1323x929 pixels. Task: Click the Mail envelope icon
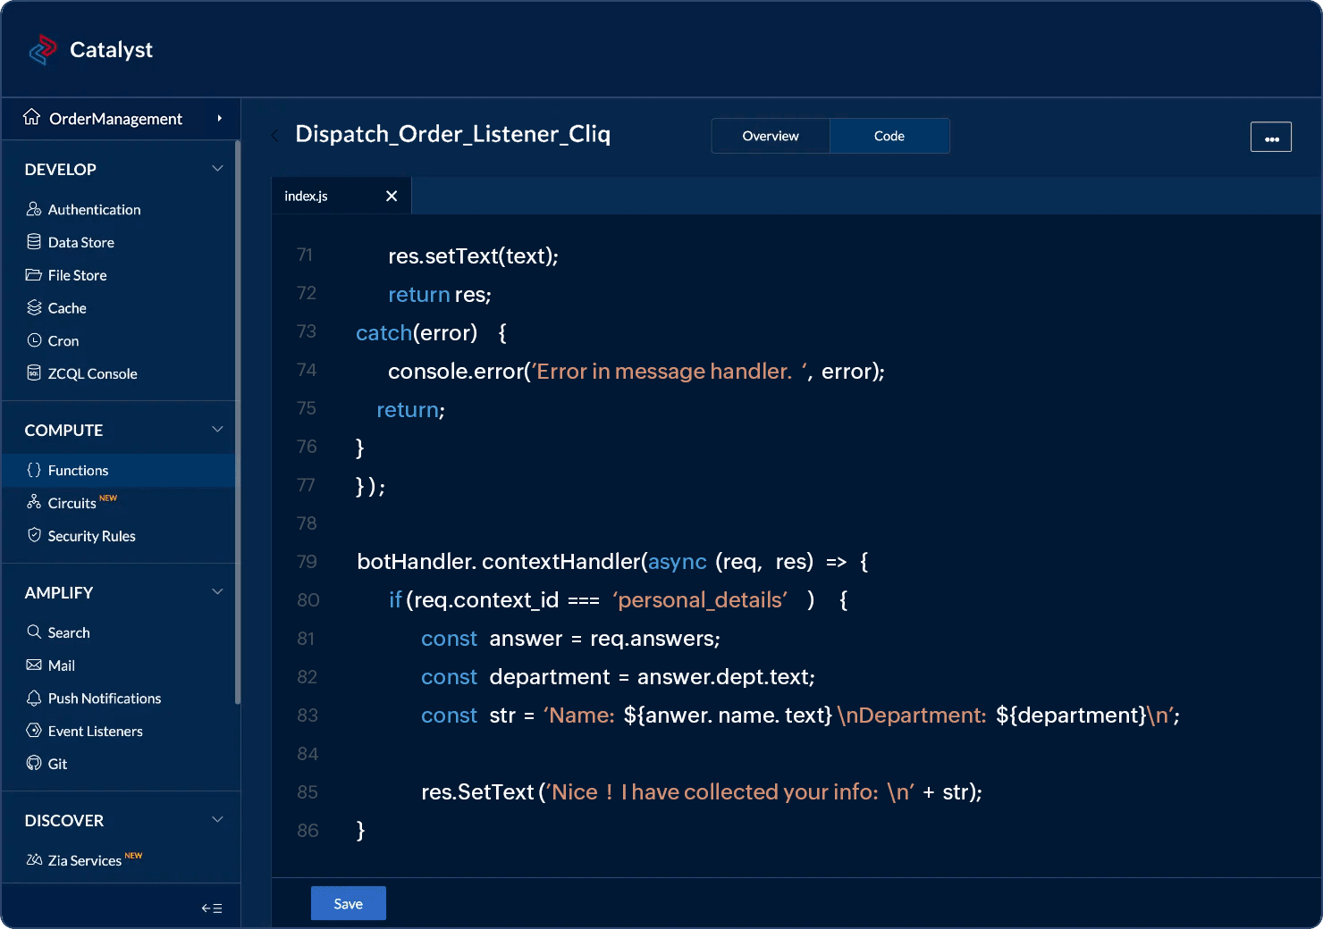(x=34, y=665)
